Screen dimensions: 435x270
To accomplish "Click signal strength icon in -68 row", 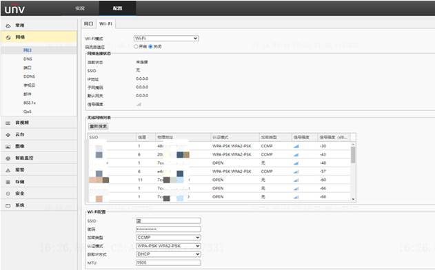I will coord(296,197).
